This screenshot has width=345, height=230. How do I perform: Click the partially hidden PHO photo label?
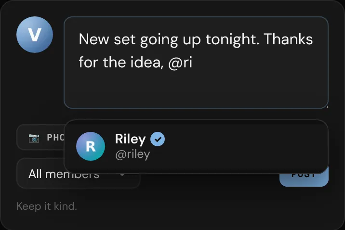[x=55, y=138]
